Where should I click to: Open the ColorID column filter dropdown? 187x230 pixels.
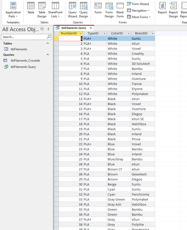pos(129,34)
